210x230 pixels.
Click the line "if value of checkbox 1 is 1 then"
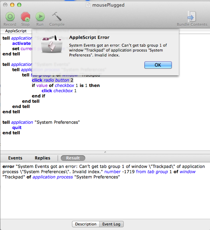click(x=66, y=85)
